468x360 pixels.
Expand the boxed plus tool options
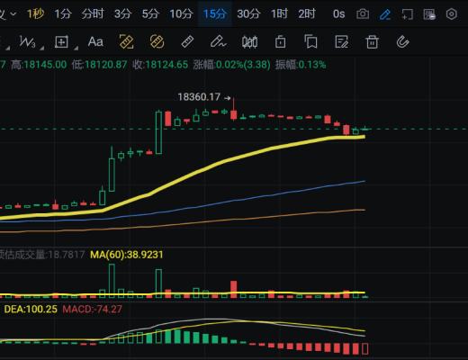click(76, 48)
